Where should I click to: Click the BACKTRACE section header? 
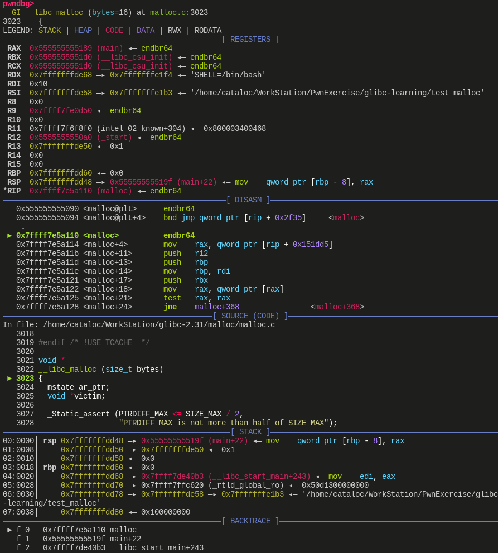(x=250, y=521)
